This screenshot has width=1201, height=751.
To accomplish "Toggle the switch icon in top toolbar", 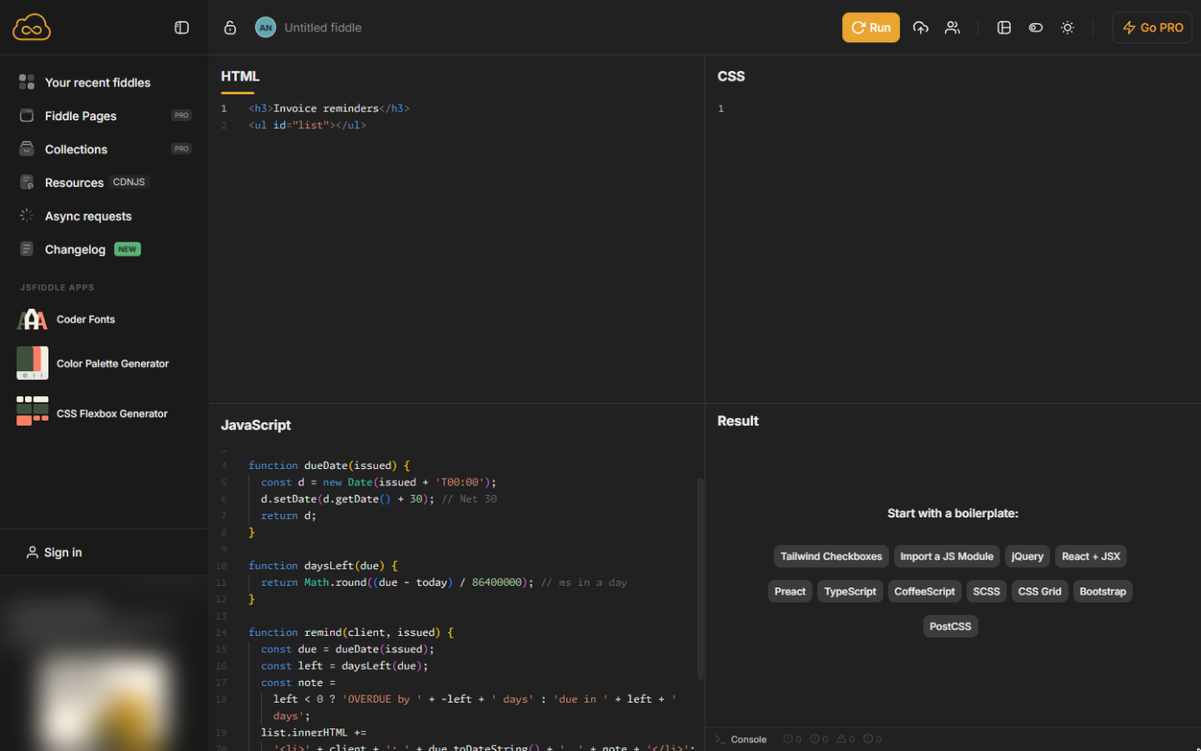I will point(1036,28).
